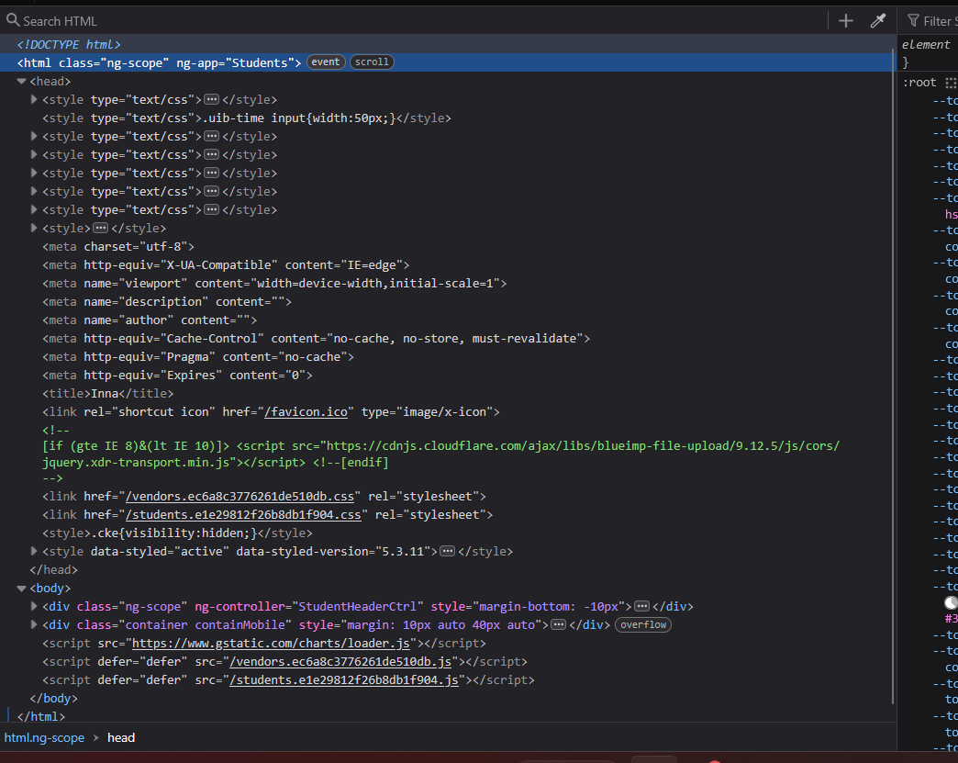Expand the container containMobile div
The width and height of the screenshot is (958, 763).
click(x=35, y=625)
